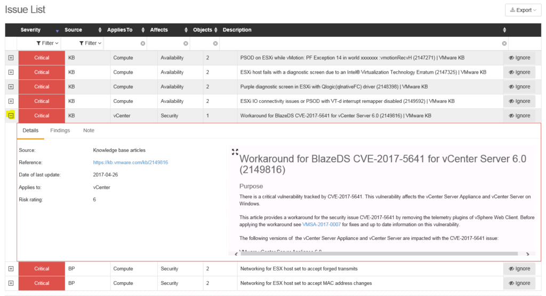Click the '2017-04-26' last update date
The width and height of the screenshot is (546, 296).
[x=106, y=175]
